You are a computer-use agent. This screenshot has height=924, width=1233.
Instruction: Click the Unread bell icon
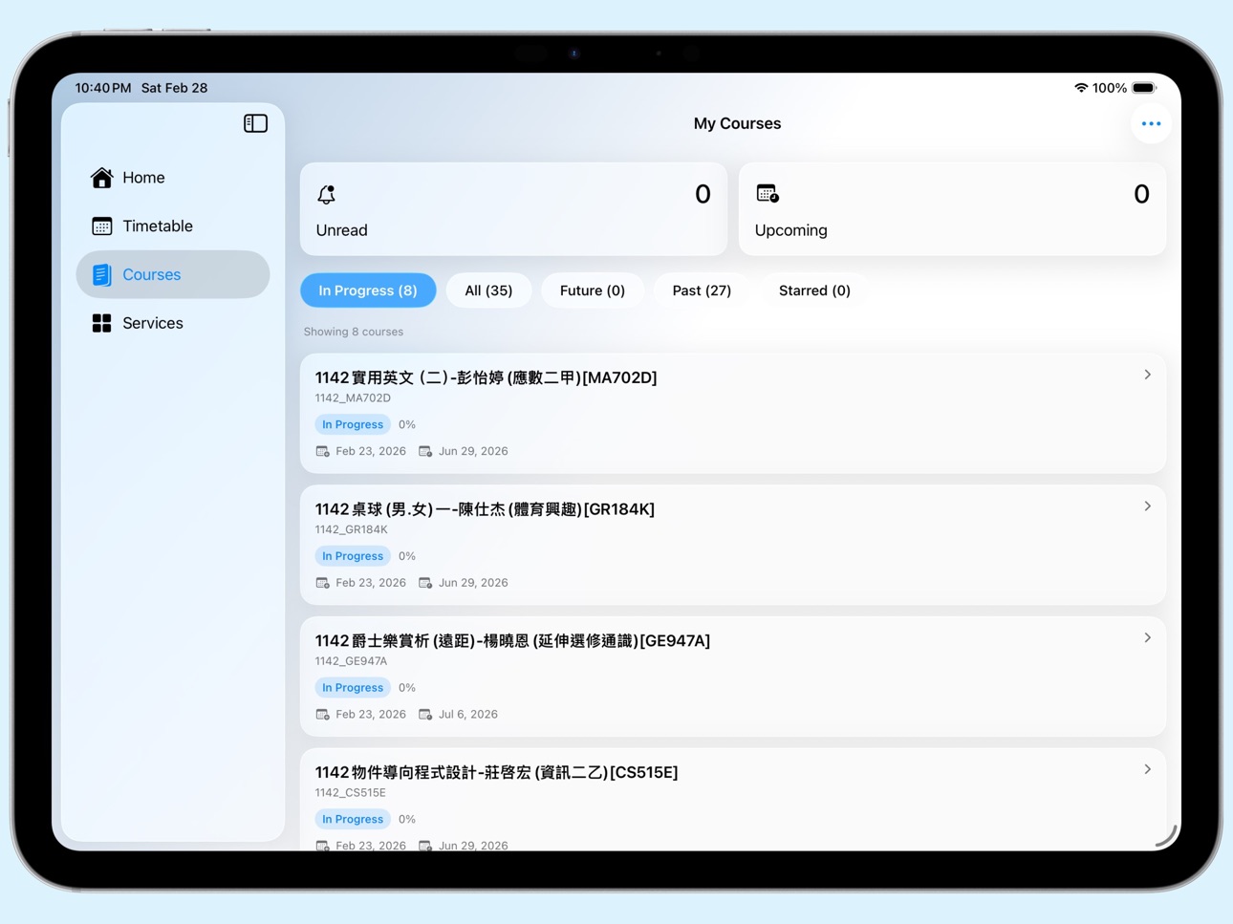(326, 194)
